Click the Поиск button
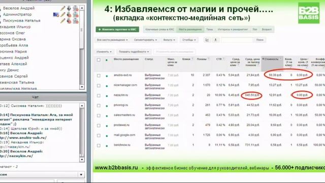This screenshot has height=183, width=325. pyautogui.click(x=259, y=40)
